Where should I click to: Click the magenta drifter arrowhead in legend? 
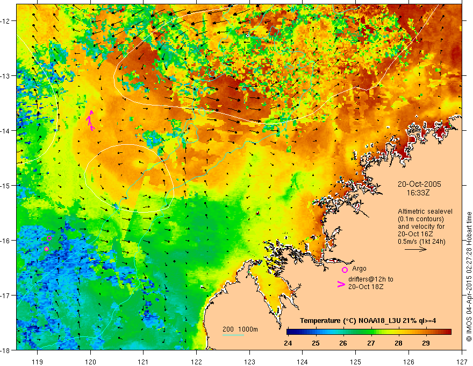[341, 284]
